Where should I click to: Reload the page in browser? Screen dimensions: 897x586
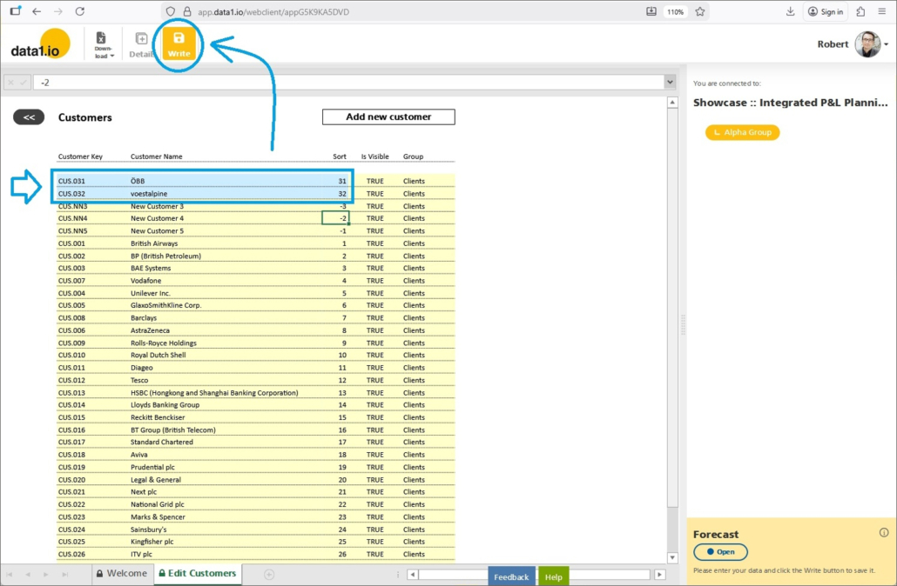(x=80, y=11)
